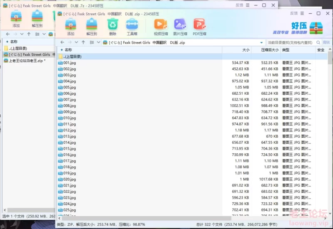Select ..(上层目录) in back .7z window
Screen dimensions: 333x229
[18, 48]
